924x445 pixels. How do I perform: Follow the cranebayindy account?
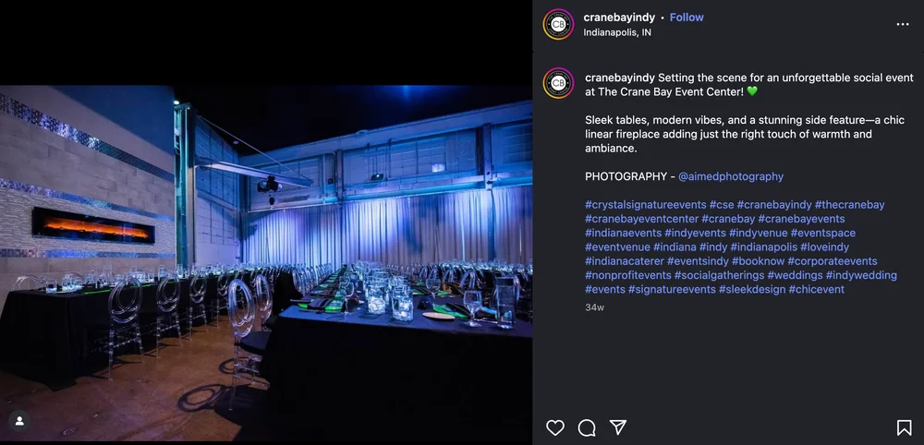pos(687,18)
